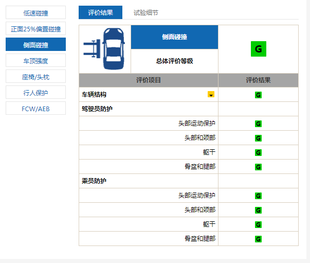
Task: Switch to the 试验细节 tab
Action: (145, 12)
